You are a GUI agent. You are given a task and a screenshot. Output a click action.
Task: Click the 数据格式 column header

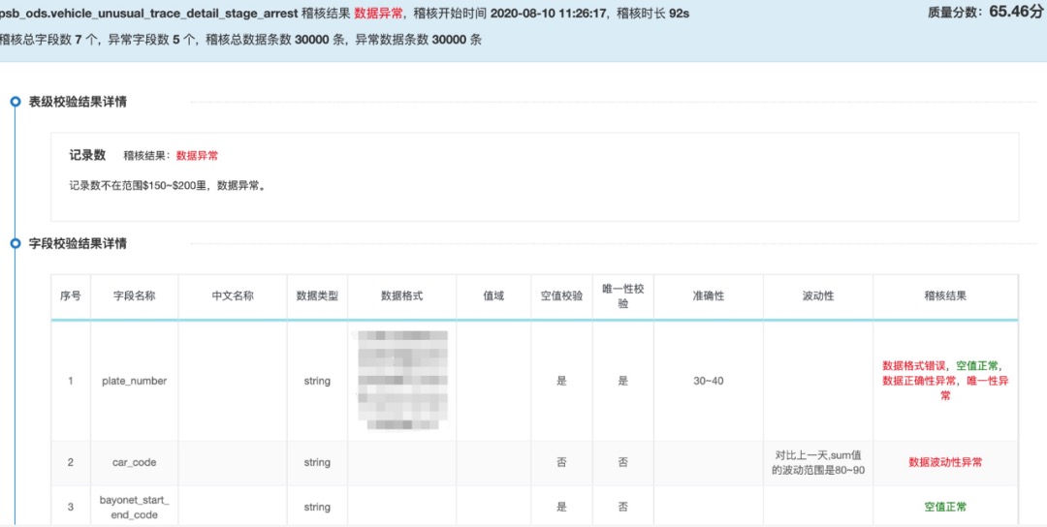coord(402,296)
